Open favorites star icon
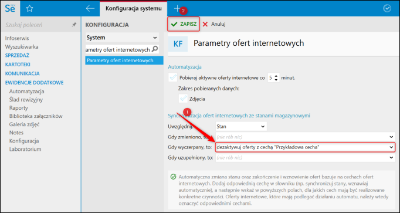 (x=29, y=9)
